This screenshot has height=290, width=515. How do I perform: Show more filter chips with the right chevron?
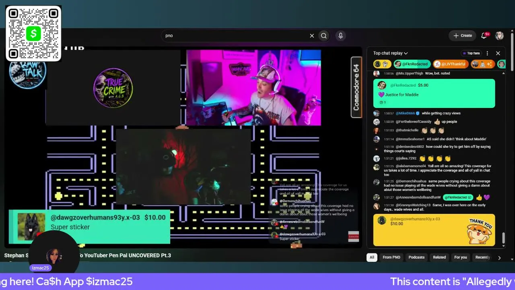[x=499, y=258]
